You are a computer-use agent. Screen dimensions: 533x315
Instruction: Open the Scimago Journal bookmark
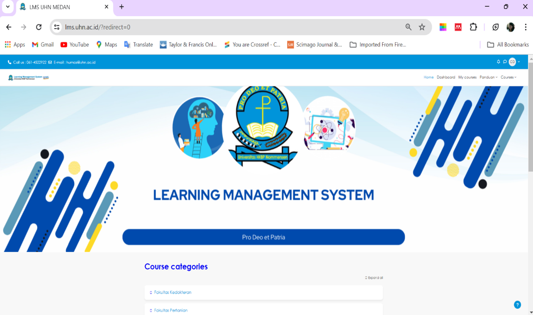pyautogui.click(x=315, y=44)
